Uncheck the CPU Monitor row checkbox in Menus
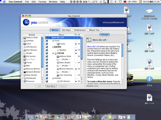The image size is (161, 120). 47,81
